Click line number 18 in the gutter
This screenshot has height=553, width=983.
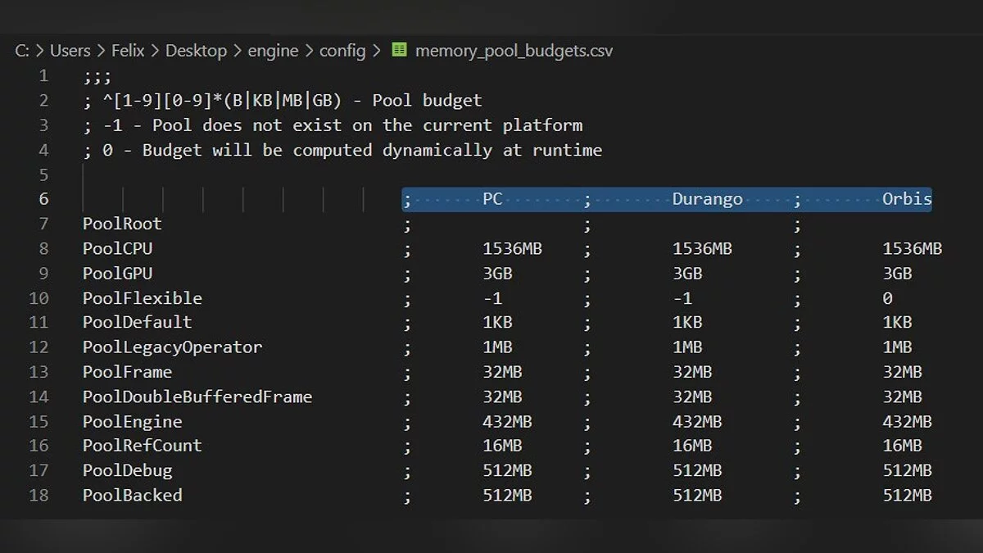(x=39, y=495)
